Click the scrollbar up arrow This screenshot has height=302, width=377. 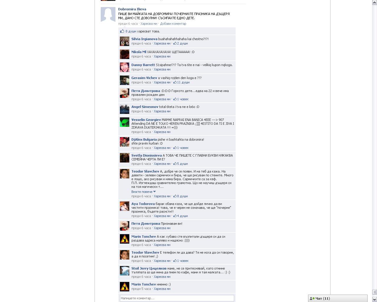pos(374,2)
